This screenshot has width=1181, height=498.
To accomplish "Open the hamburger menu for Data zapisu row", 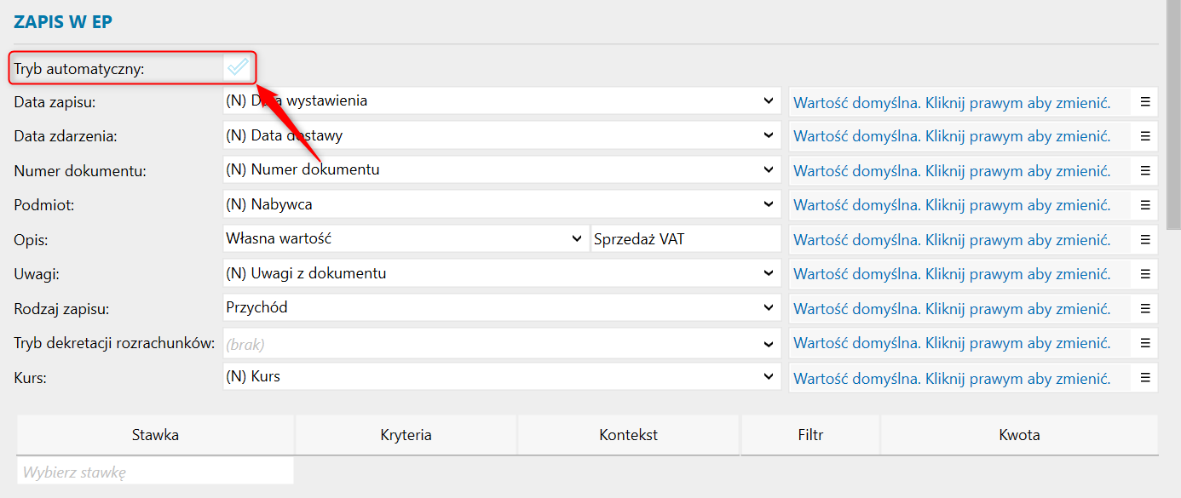I will pyautogui.click(x=1144, y=101).
